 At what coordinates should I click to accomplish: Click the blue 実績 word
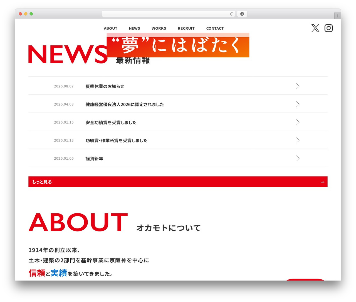click(x=59, y=273)
